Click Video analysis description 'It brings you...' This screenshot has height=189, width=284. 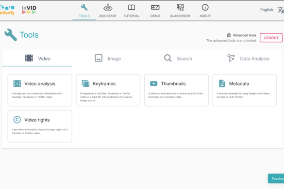click(37, 95)
